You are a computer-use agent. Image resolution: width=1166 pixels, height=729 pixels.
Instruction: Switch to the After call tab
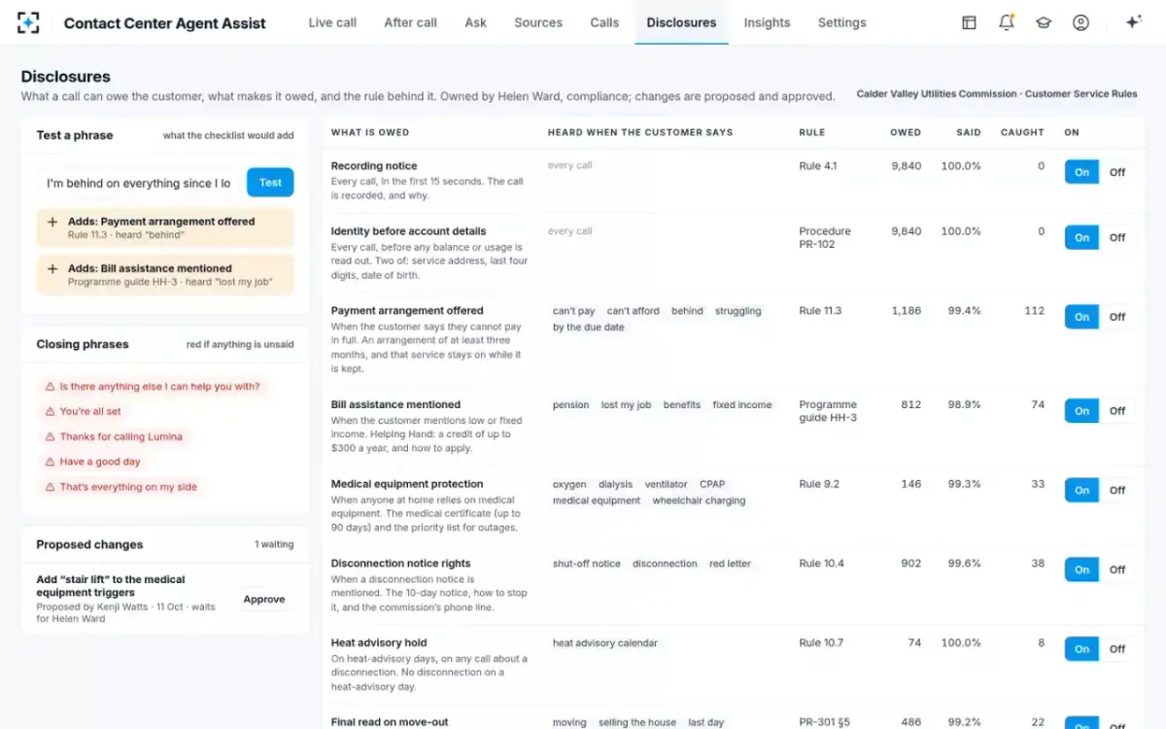pos(410,22)
